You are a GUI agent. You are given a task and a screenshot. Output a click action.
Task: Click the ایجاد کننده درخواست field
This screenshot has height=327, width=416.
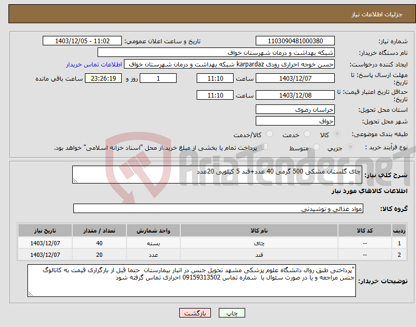click(x=229, y=64)
